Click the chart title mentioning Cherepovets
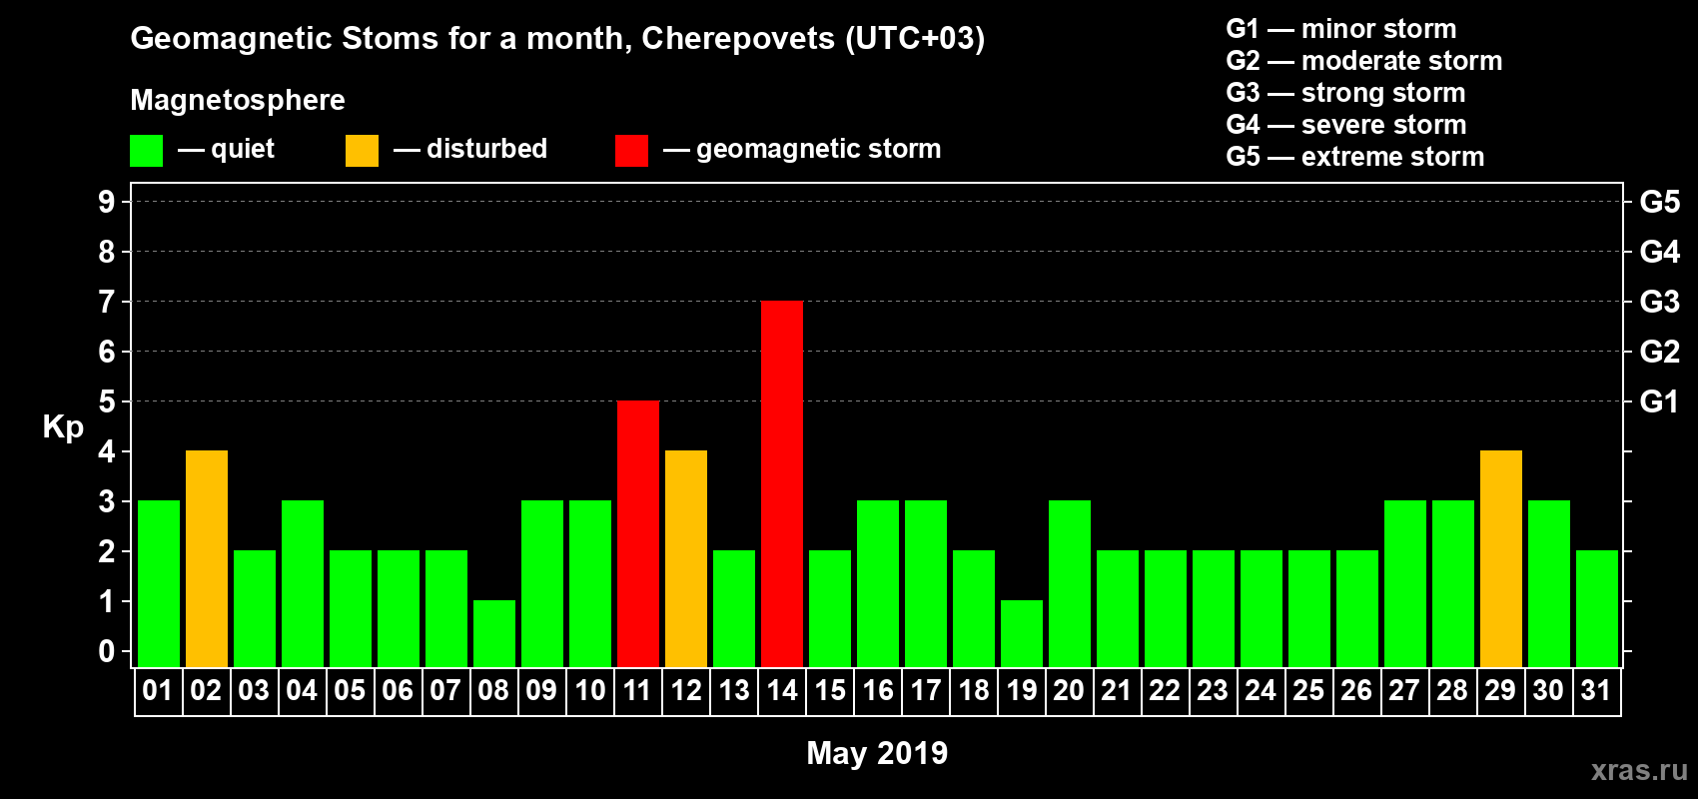1698x799 pixels. pos(557,39)
